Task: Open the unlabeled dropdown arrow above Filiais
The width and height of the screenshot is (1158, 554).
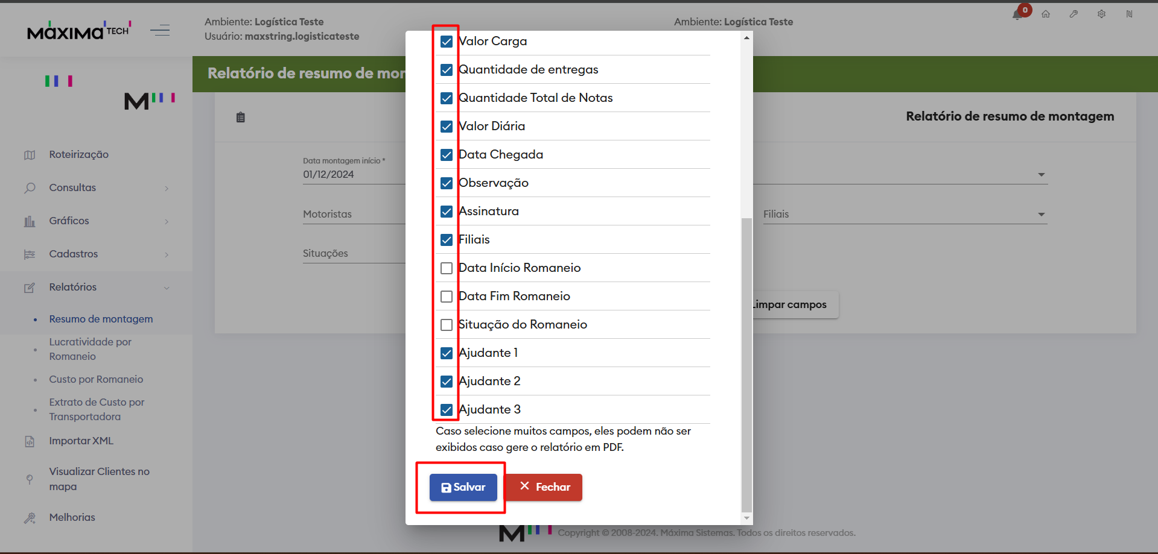Action: pos(1042,175)
